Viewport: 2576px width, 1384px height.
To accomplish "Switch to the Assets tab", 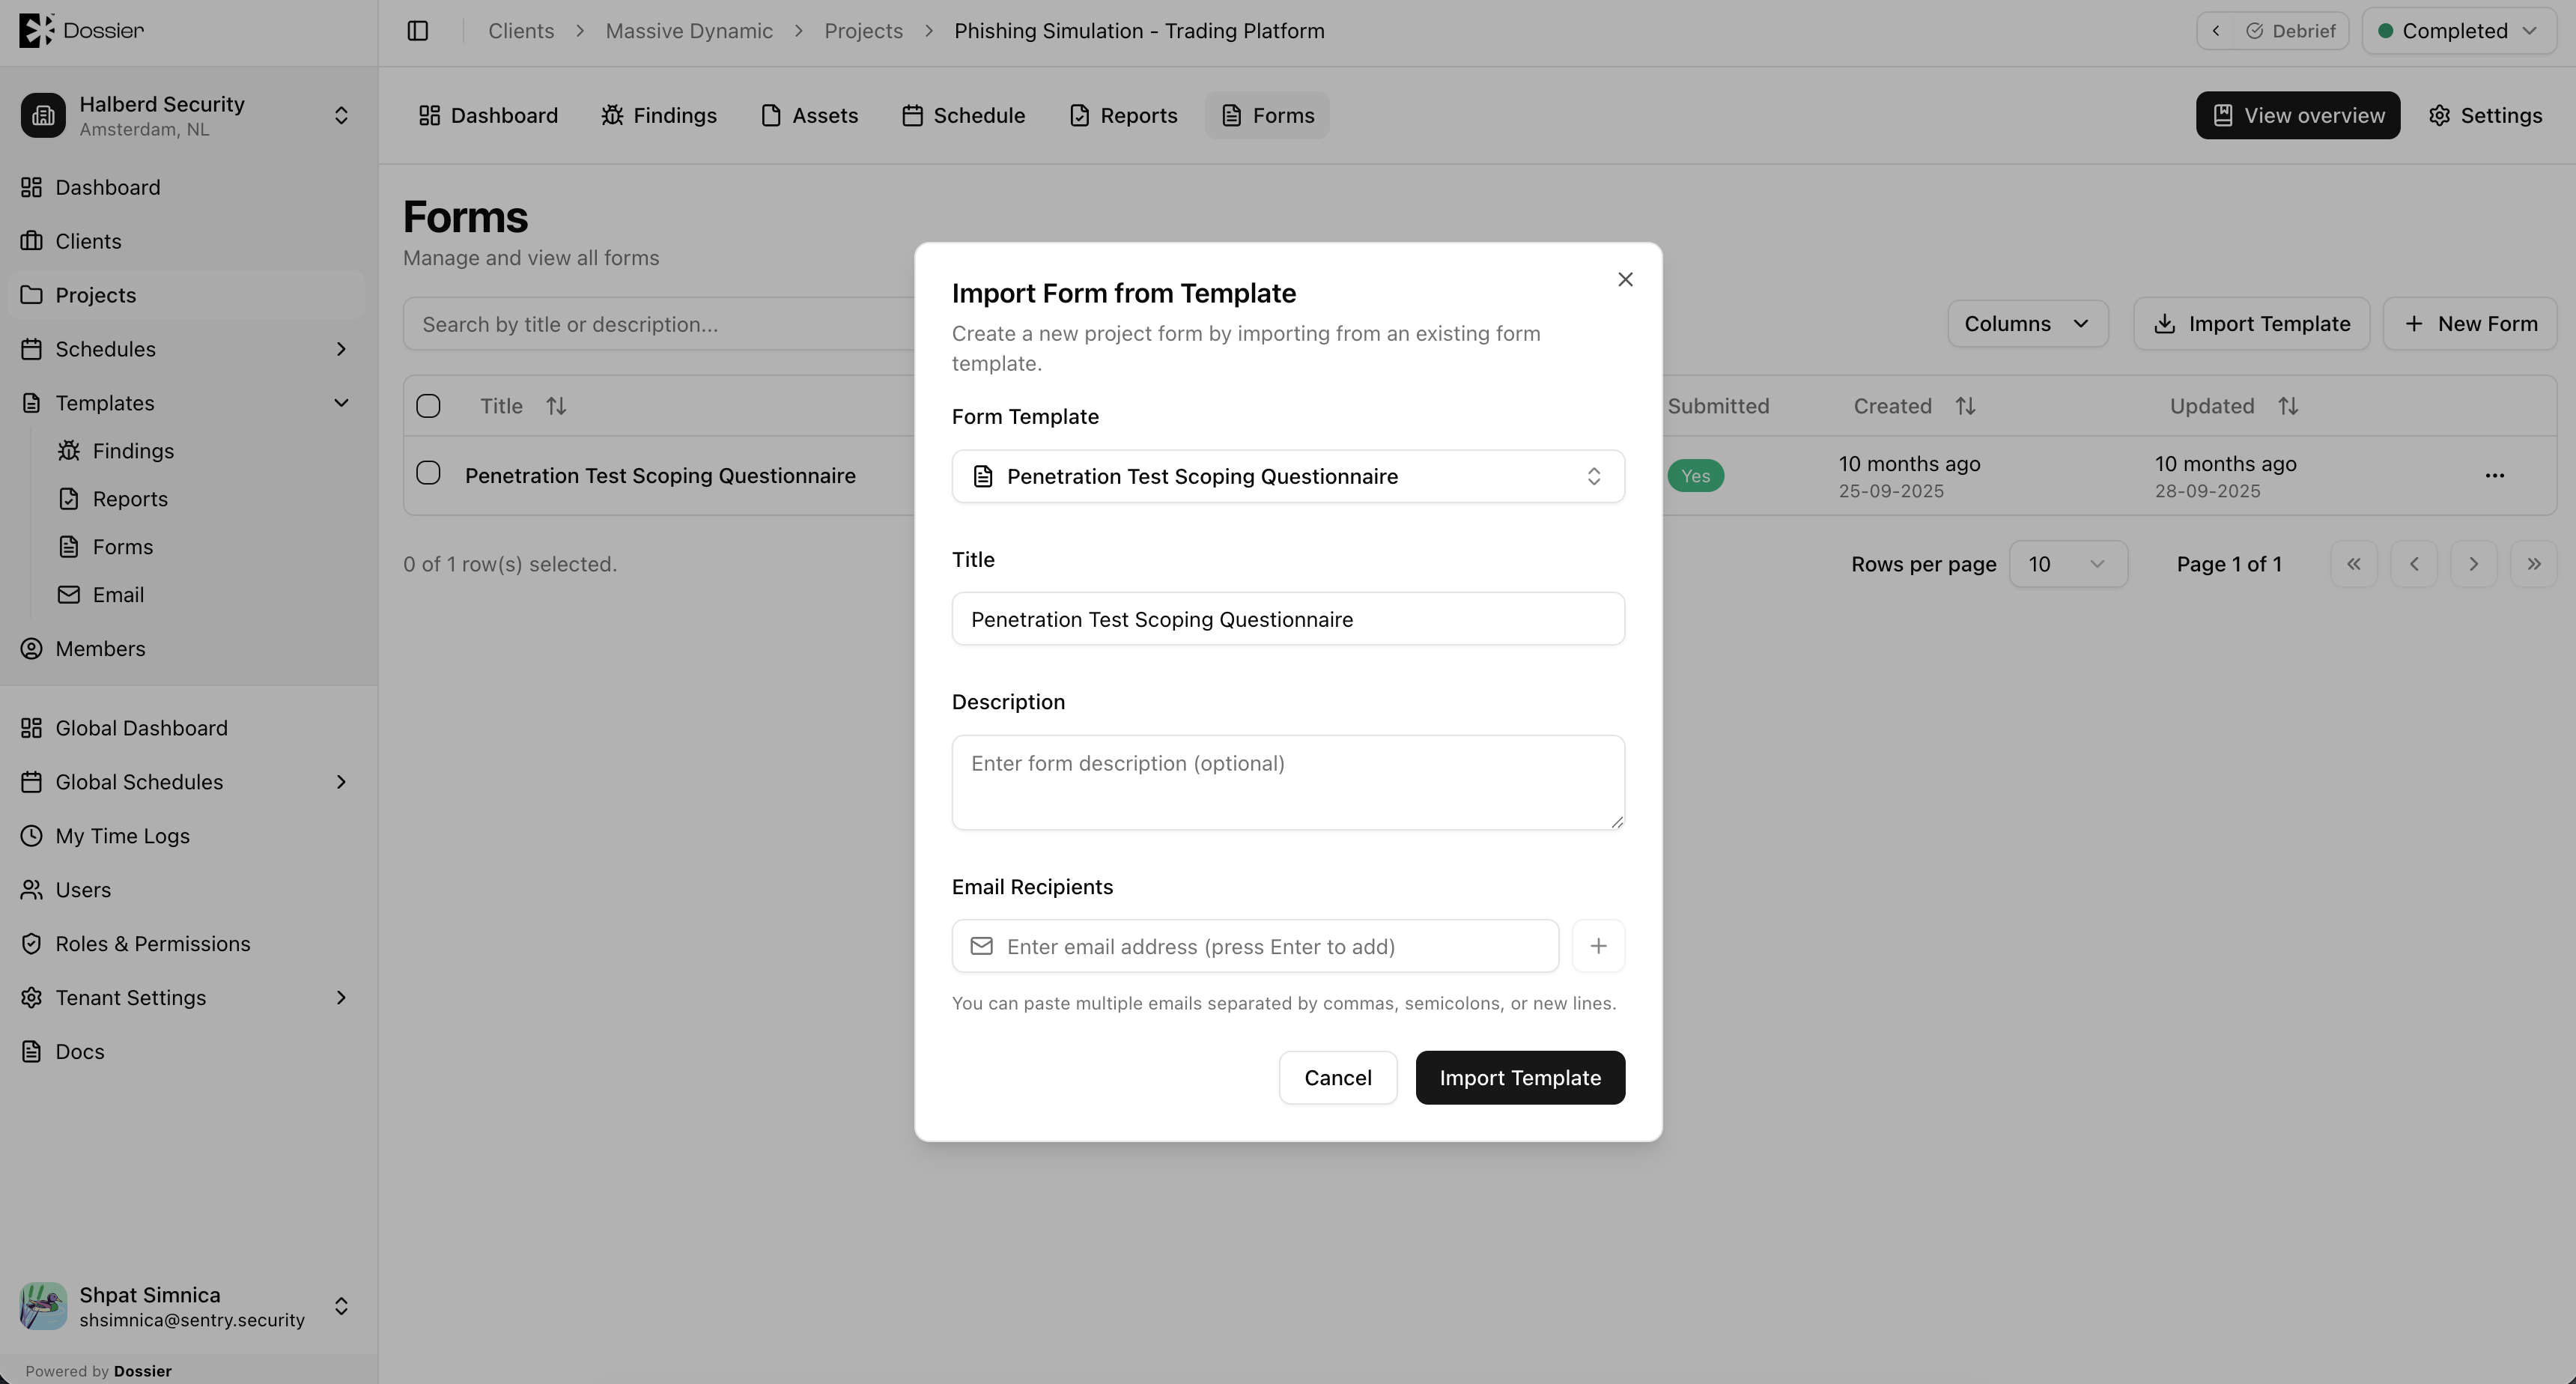I will (809, 116).
